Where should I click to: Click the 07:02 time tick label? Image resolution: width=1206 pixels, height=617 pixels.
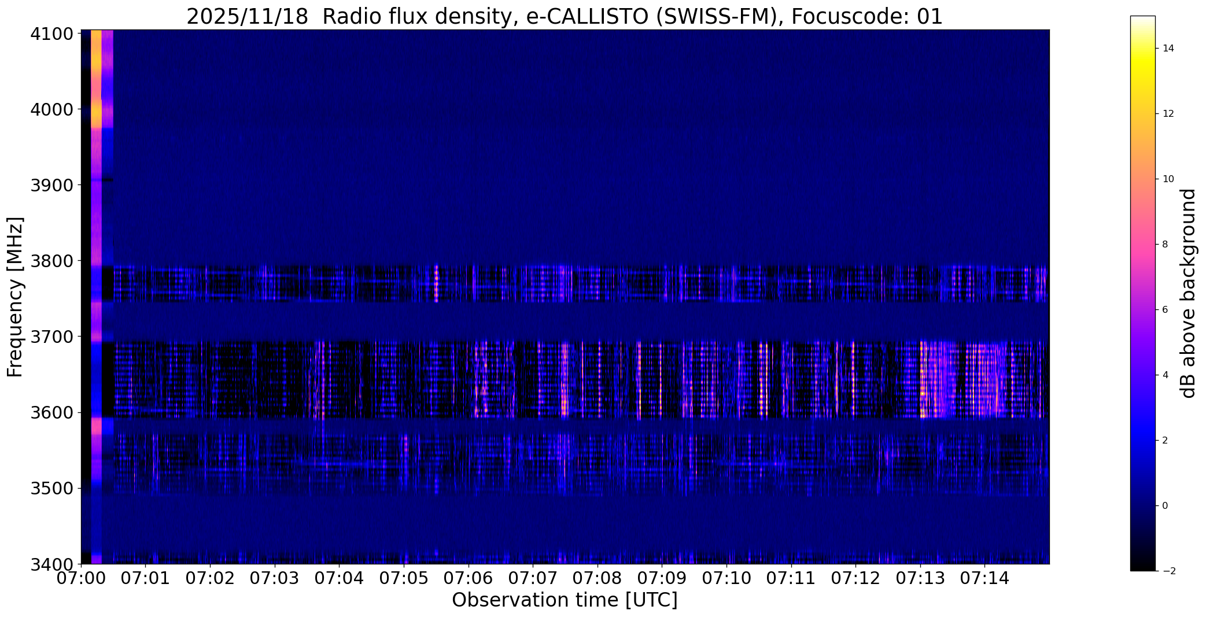point(211,578)
